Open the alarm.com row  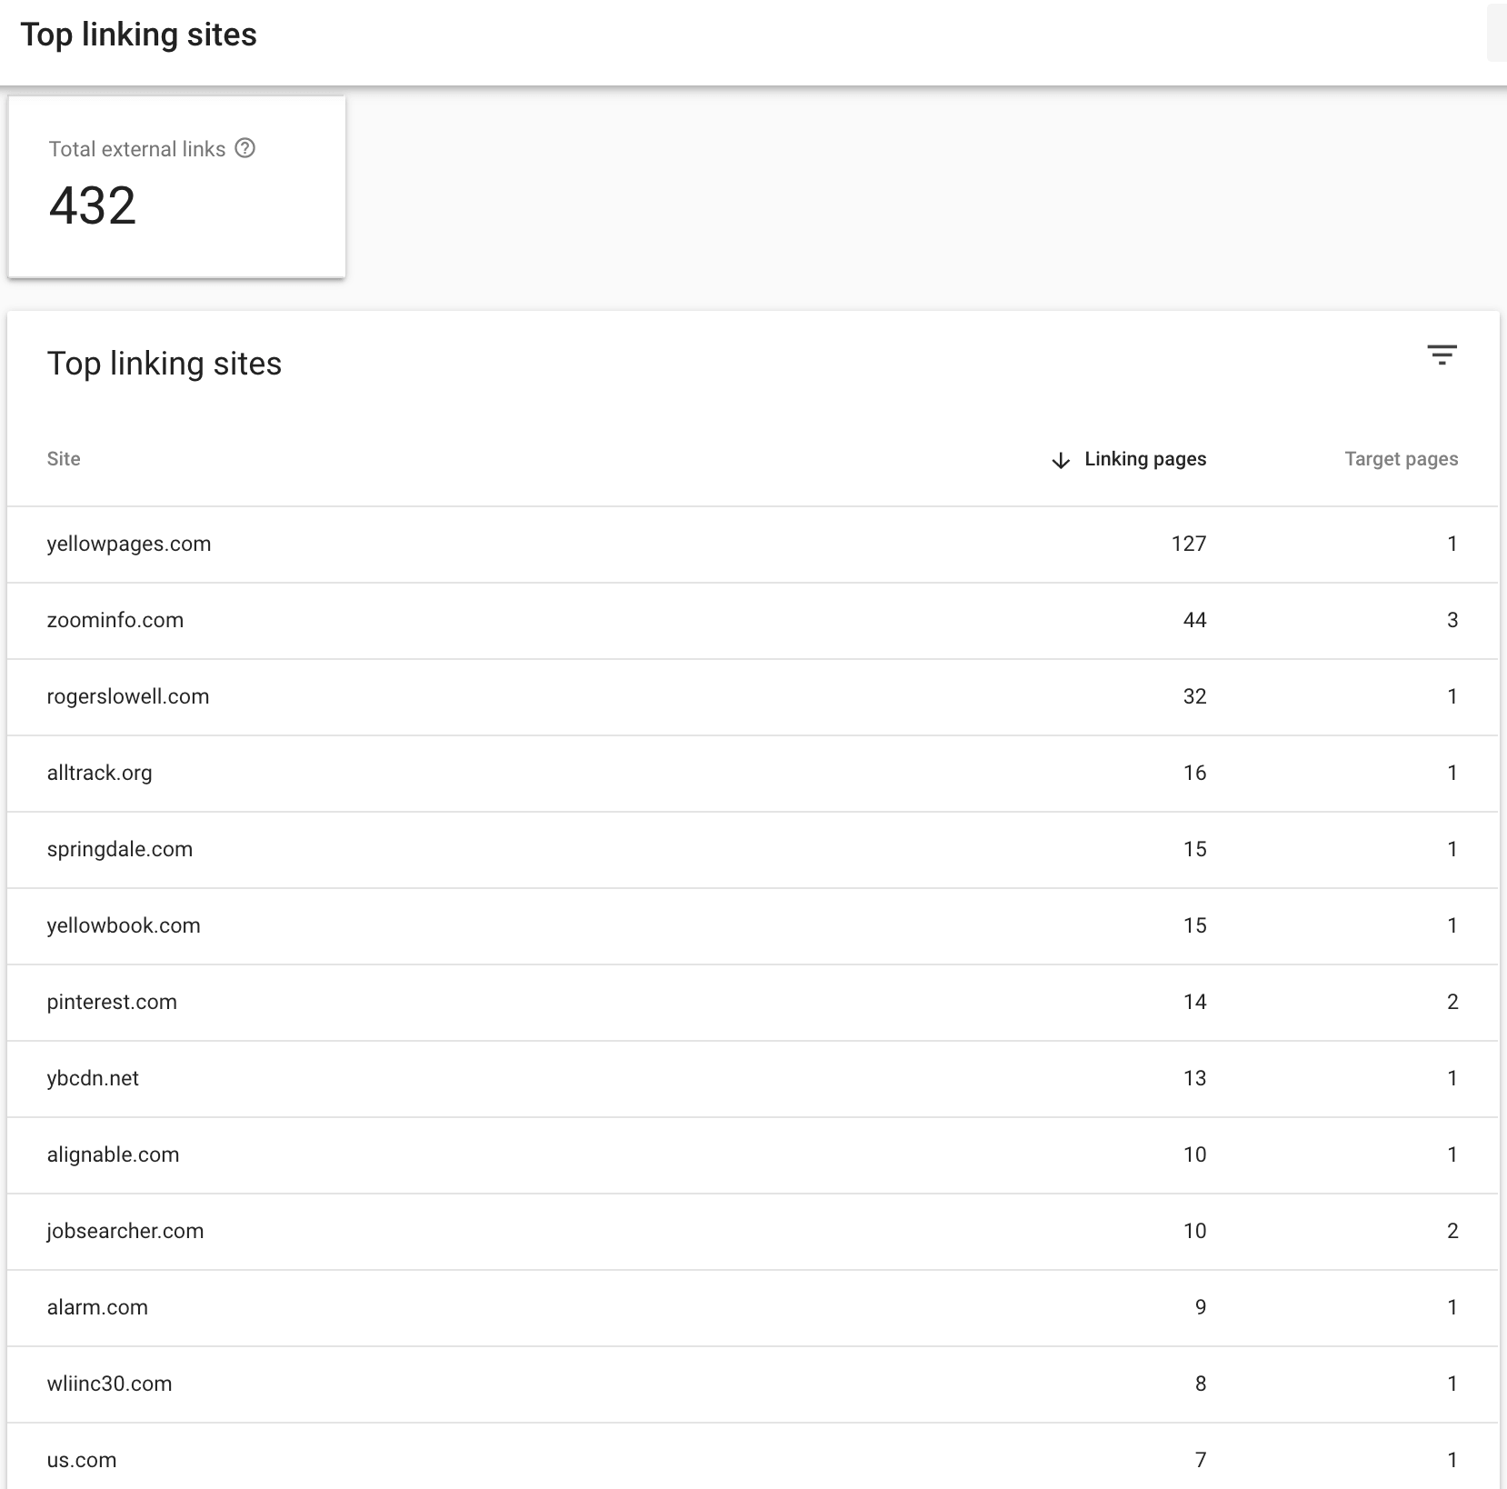[97, 1307]
